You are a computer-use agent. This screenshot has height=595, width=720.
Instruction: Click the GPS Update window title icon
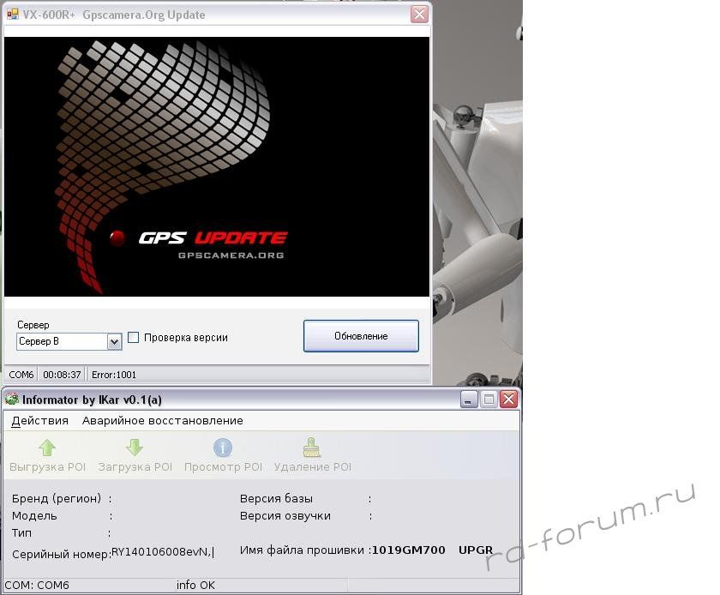click(x=12, y=15)
